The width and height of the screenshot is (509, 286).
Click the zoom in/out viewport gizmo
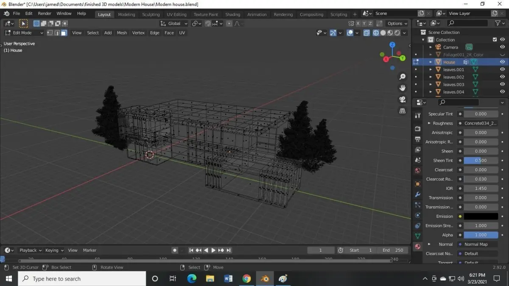(x=403, y=77)
